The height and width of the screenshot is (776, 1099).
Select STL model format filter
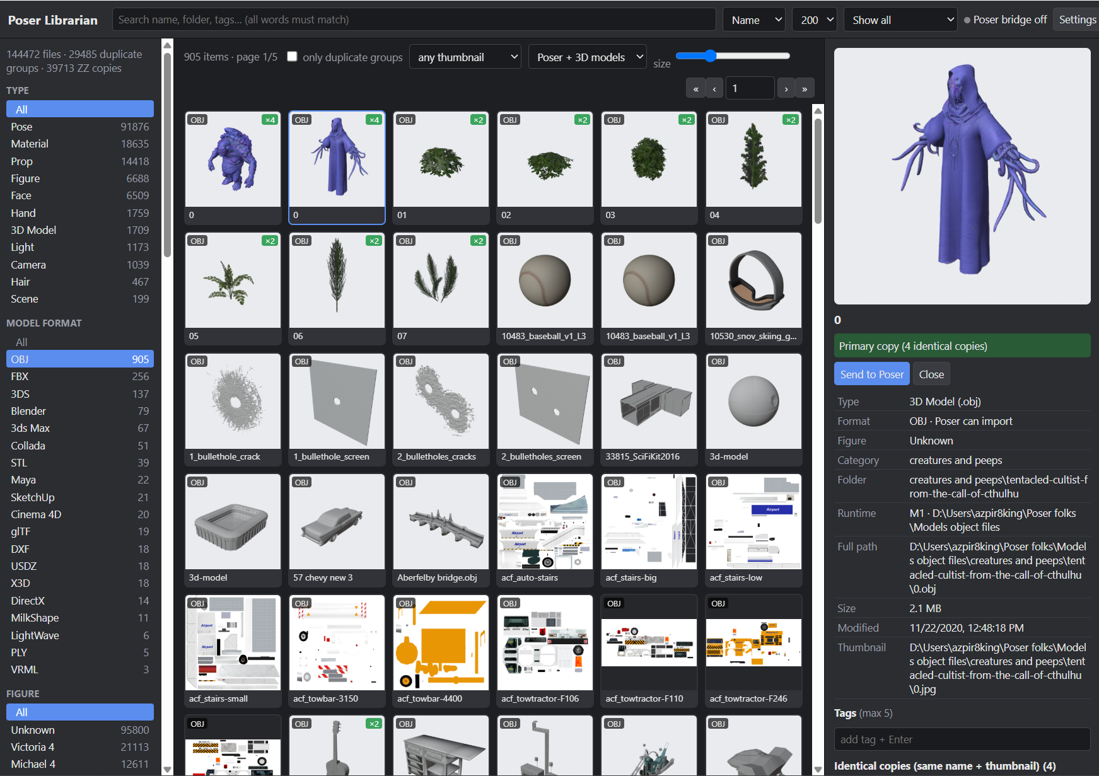80,463
